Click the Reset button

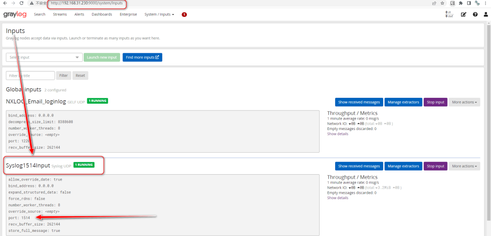[x=80, y=75]
